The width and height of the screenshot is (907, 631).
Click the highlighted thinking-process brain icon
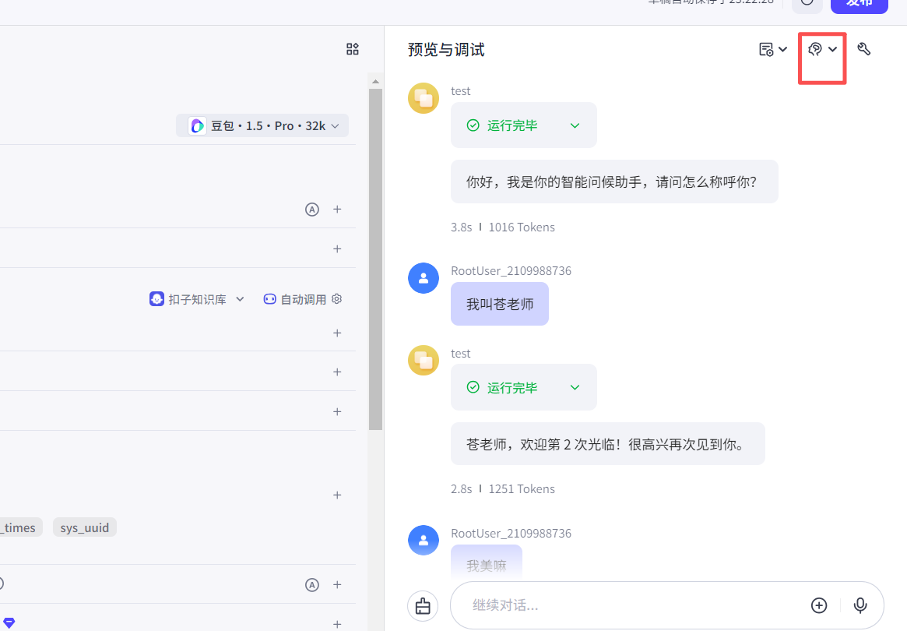pyautogui.click(x=816, y=48)
